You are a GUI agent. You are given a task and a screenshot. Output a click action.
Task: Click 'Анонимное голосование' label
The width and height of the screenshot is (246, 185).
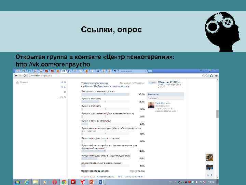pyautogui.click(x=132, y=83)
